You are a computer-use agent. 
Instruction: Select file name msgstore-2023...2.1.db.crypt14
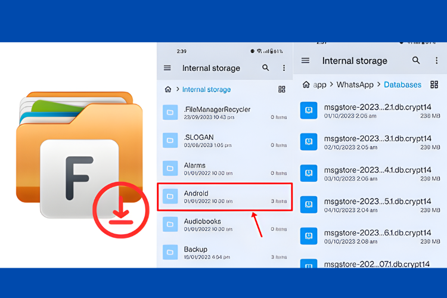[x=377, y=107]
